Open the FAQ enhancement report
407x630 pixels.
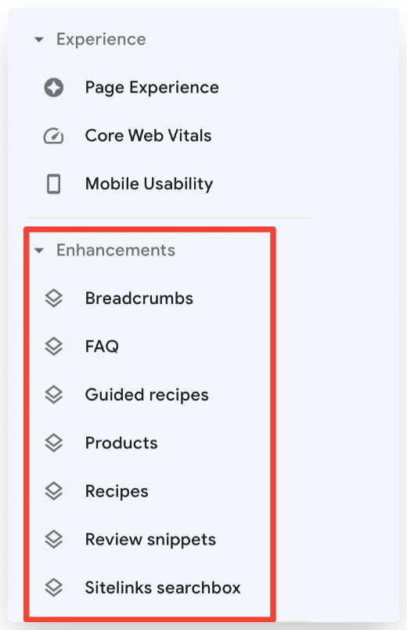pos(102,346)
